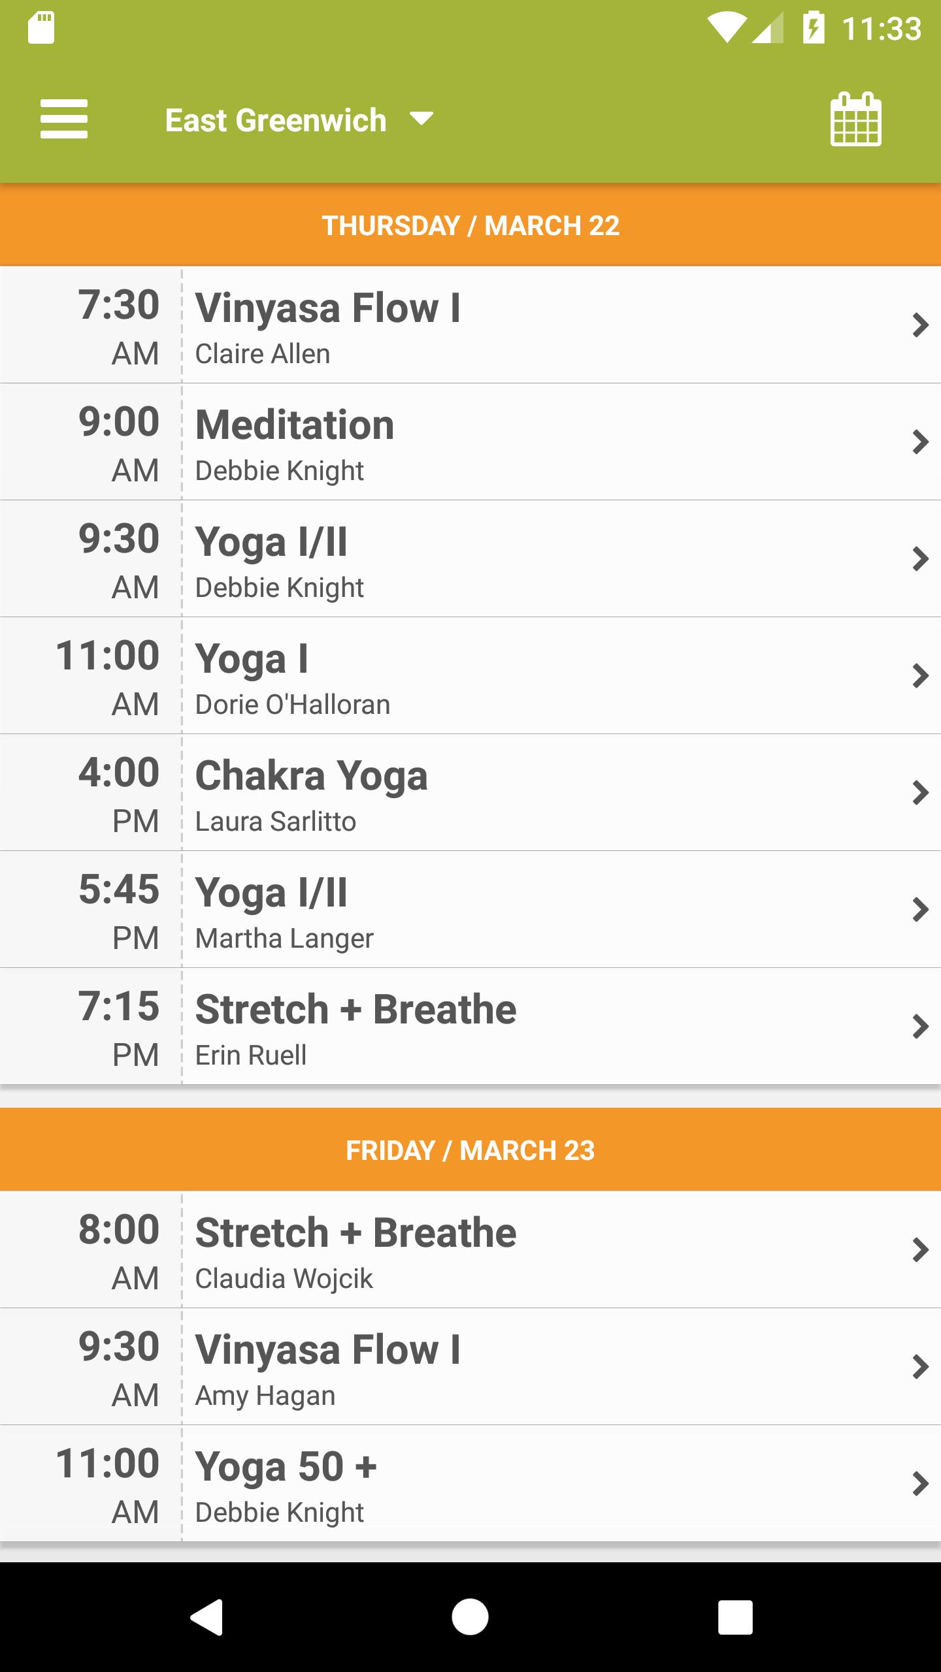
Task: Open the hamburger navigation menu
Action: click(x=63, y=119)
